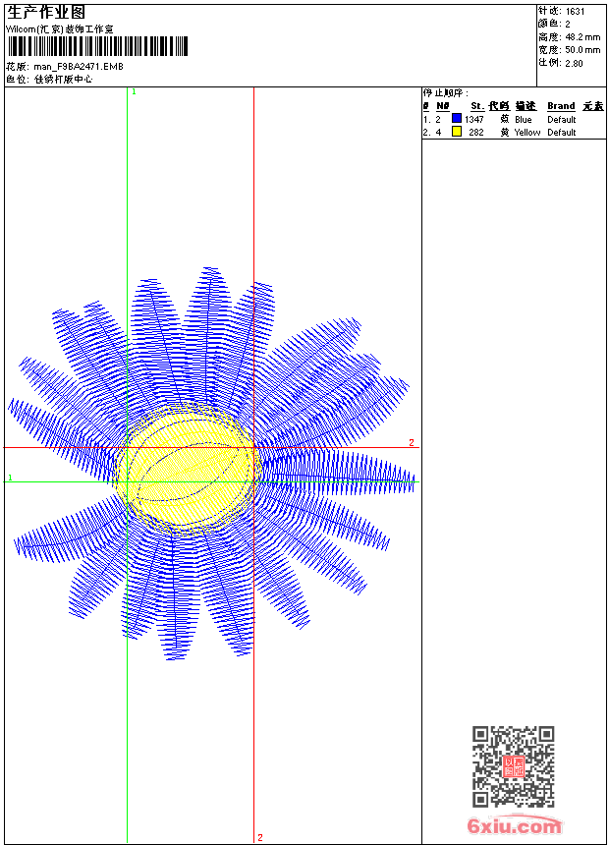Viewport: 609px width, 845px height.
Task: Click the St. column header
Action: 476,106
